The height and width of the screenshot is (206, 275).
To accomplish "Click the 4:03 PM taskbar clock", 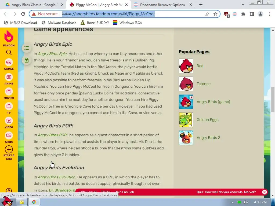I will (x=260, y=202).
